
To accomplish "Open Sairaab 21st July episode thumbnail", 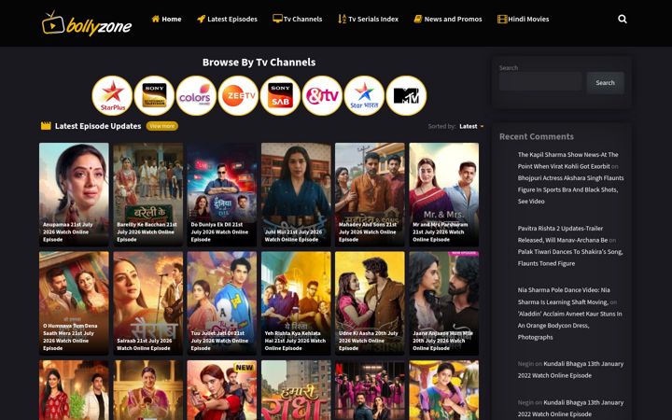I will point(147,303).
